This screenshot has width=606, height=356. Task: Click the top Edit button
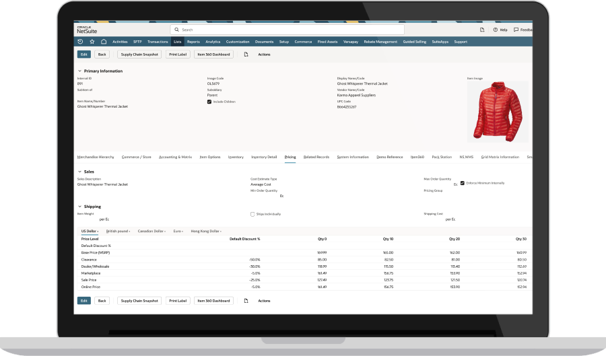coord(84,55)
